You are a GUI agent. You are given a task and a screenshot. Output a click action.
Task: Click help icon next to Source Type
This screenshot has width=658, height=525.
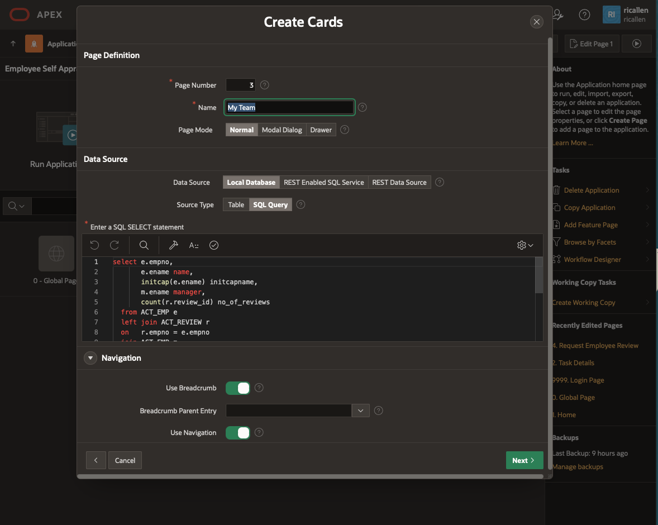[301, 204]
